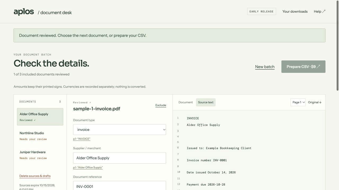
Task: Switch to the Document tab
Action: (x=186, y=102)
